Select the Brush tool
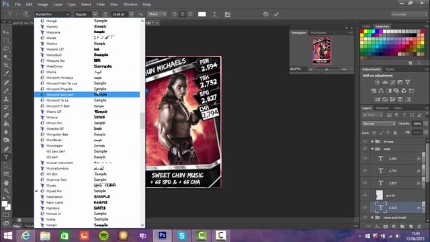Viewport: 430px width, 242px height. [x=6, y=91]
